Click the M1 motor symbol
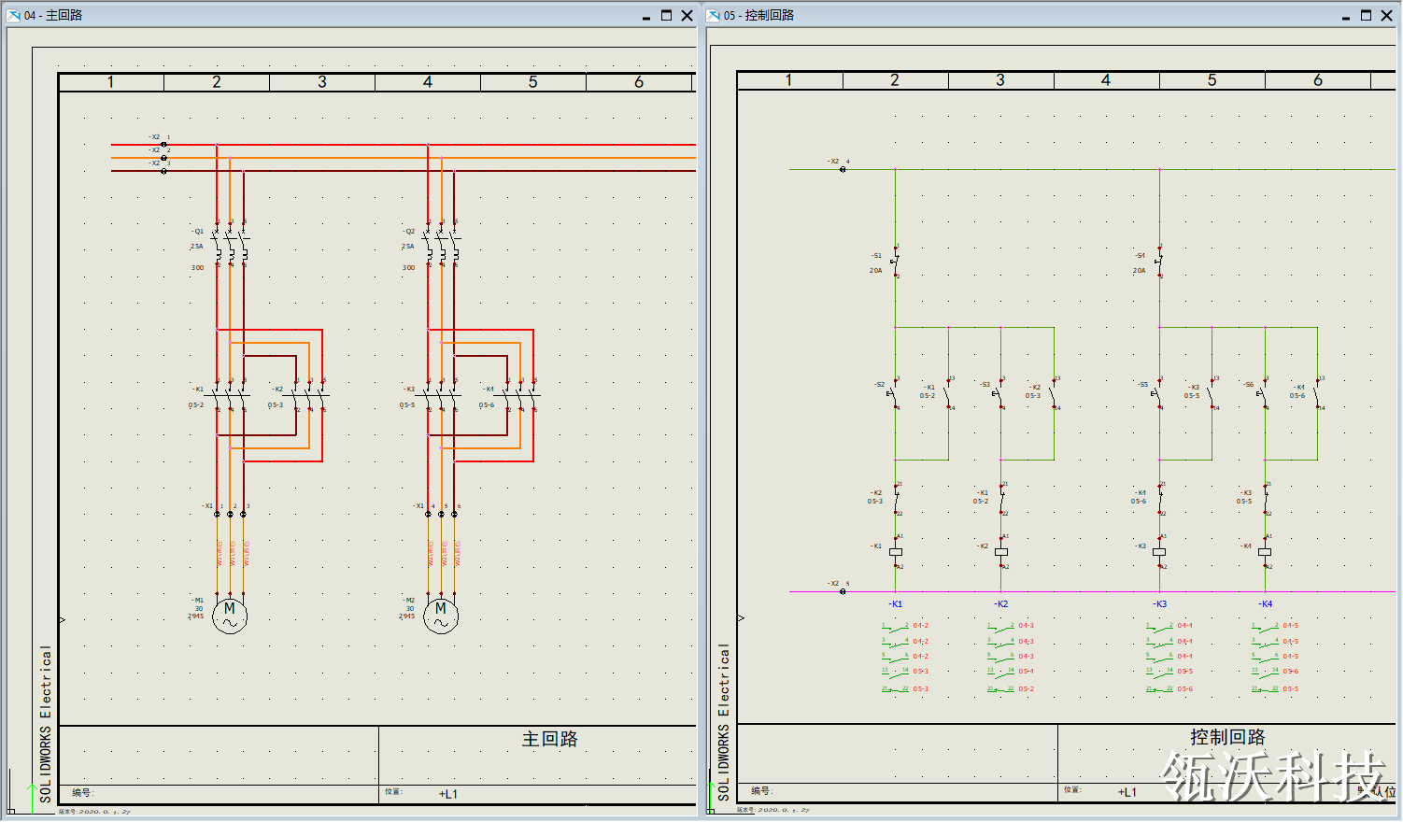Image resolution: width=1403 pixels, height=822 pixels. (x=230, y=616)
